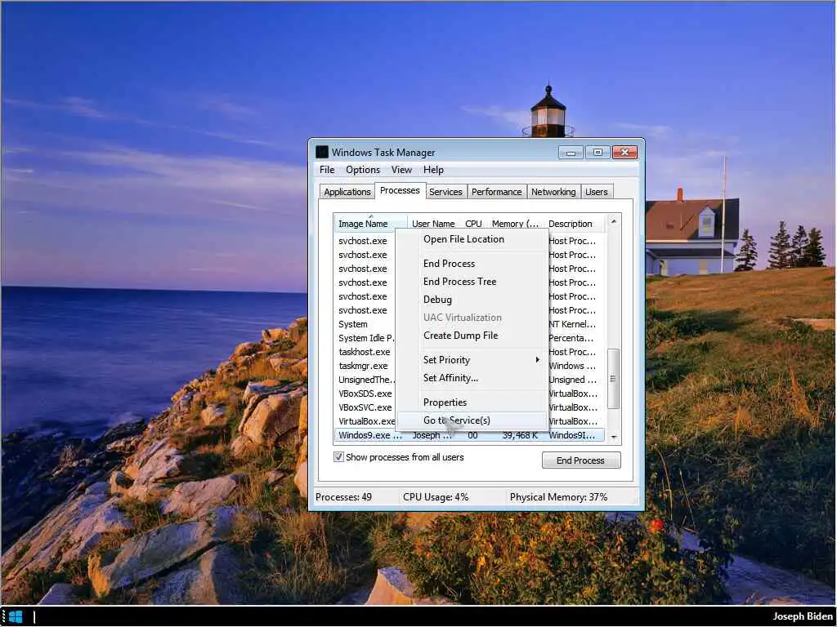The width and height of the screenshot is (837, 627).
Task: Select the taskhost.exe process
Action: tap(364, 352)
